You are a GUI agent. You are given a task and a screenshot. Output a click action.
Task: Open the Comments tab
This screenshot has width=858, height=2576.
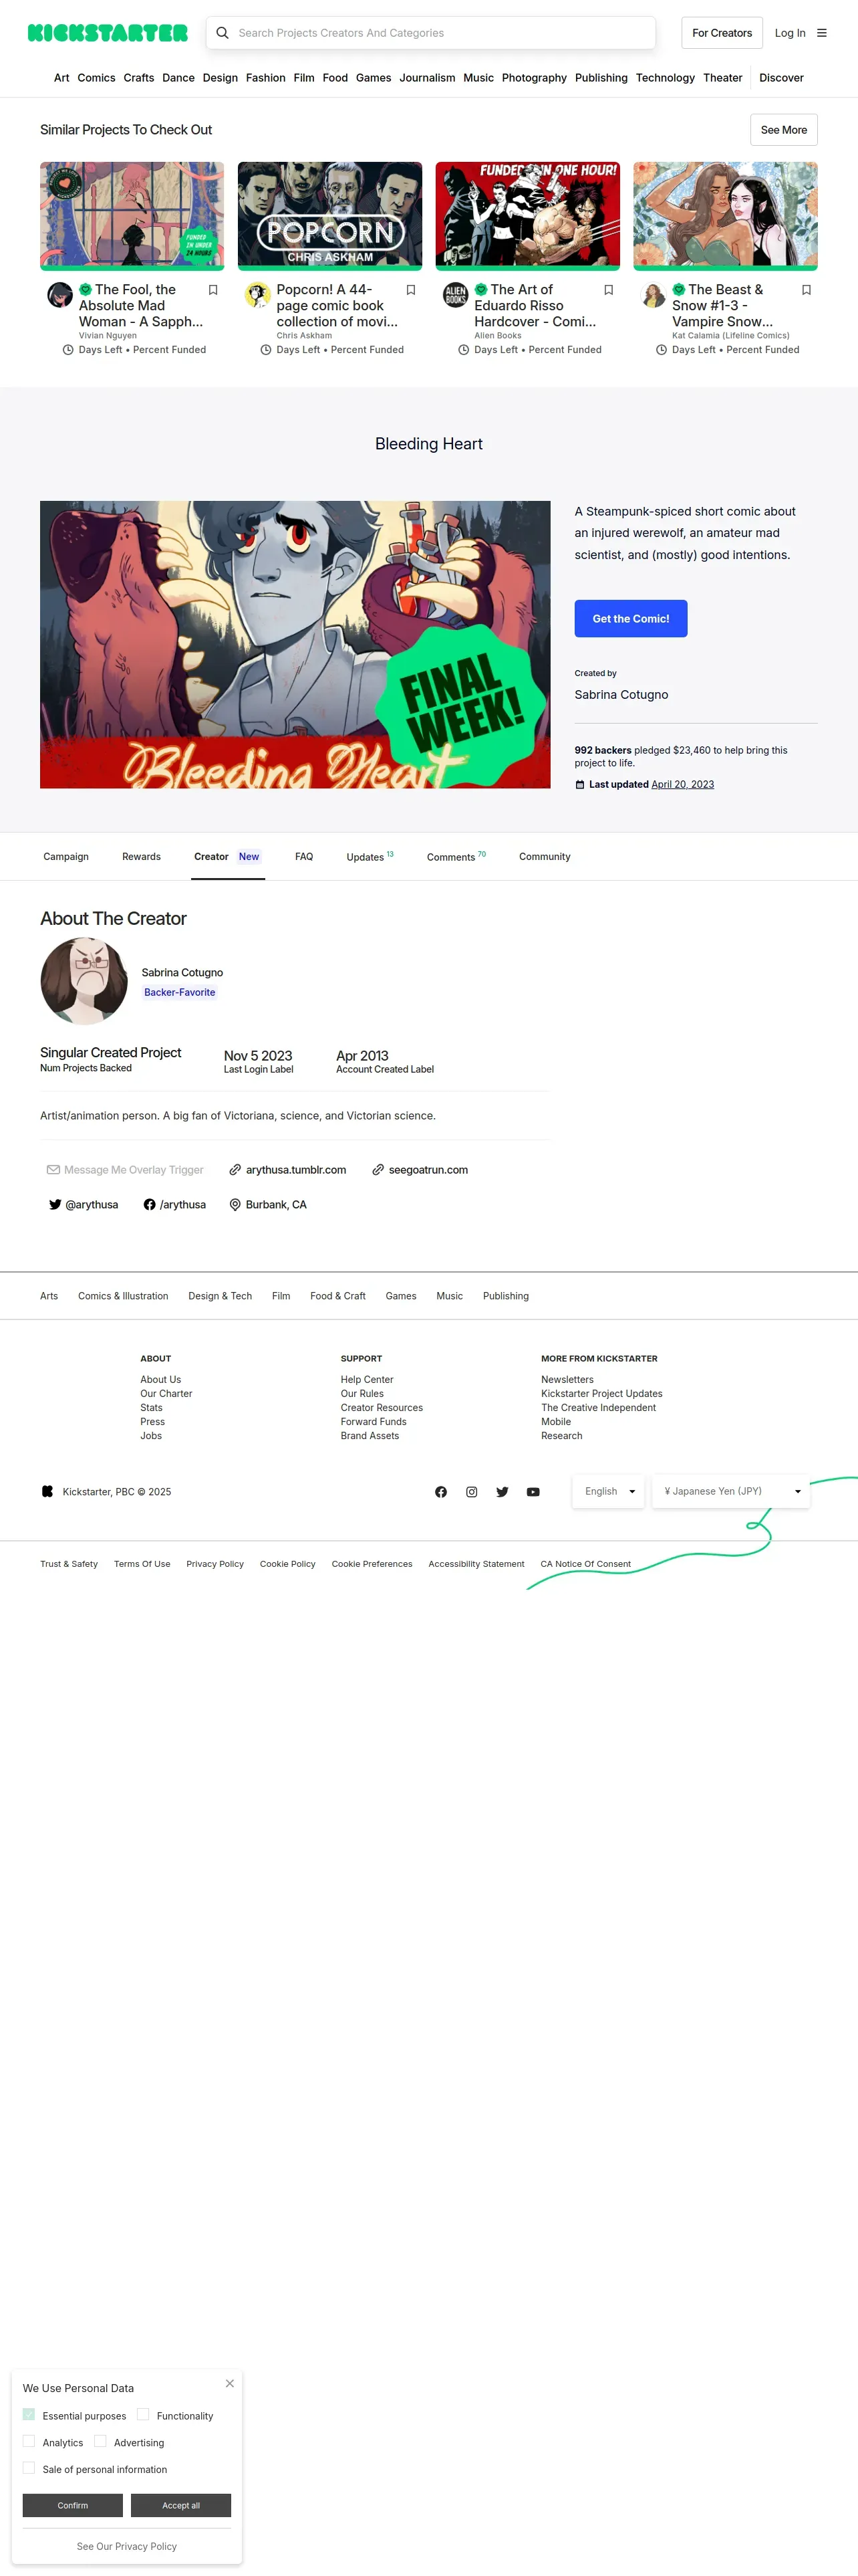tap(456, 857)
